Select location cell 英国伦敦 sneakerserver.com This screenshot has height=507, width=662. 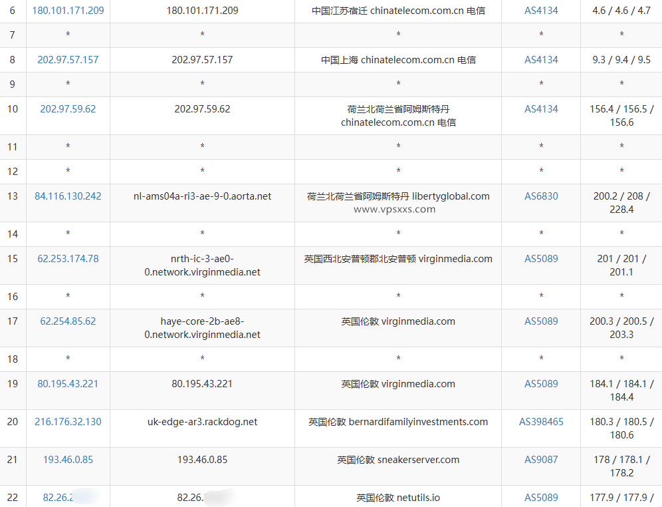pos(398,466)
